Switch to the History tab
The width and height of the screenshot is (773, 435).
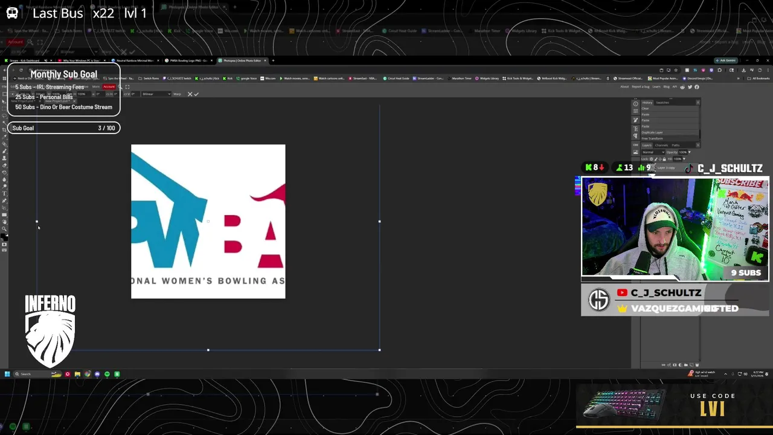tap(647, 103)
